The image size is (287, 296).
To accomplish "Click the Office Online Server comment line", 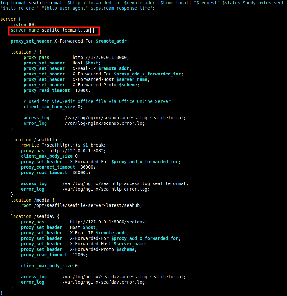I will click(x=97, y=102).
